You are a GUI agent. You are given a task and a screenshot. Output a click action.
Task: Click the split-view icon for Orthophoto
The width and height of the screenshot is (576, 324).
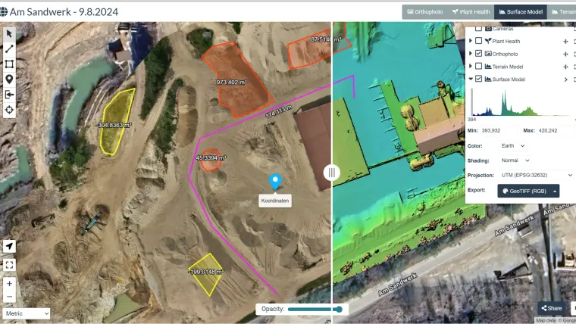tap(565, 55)
